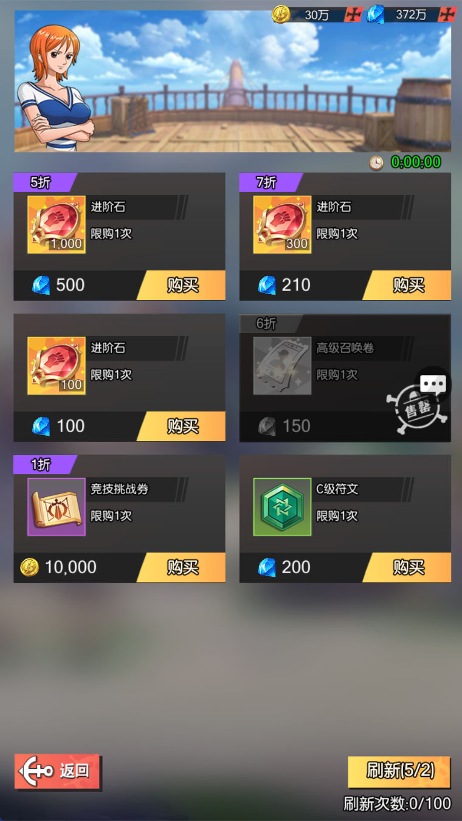Tap the red plus beside the gold coins
Image resolution: width=462 pixels, height=821 pixels.
point(353,15)
